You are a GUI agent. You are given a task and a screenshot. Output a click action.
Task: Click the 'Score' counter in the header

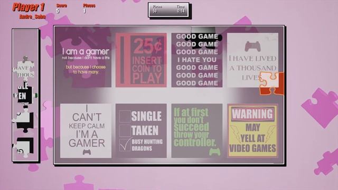click(x=61, y=8)
